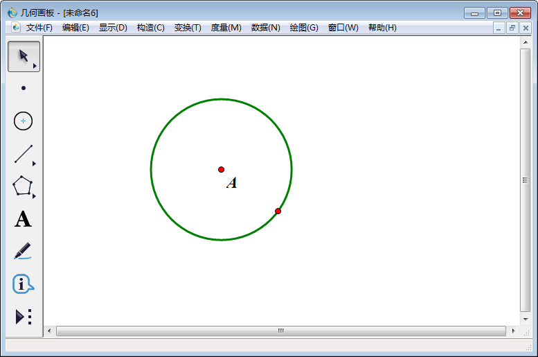Viewport: 538px width, 357px height.
Task: Open the 变换(T) menu
Action: [188, 28]
